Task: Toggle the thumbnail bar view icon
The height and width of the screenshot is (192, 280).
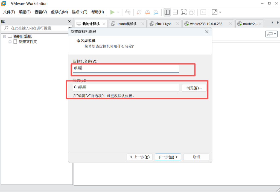Action: pos(175,12)
